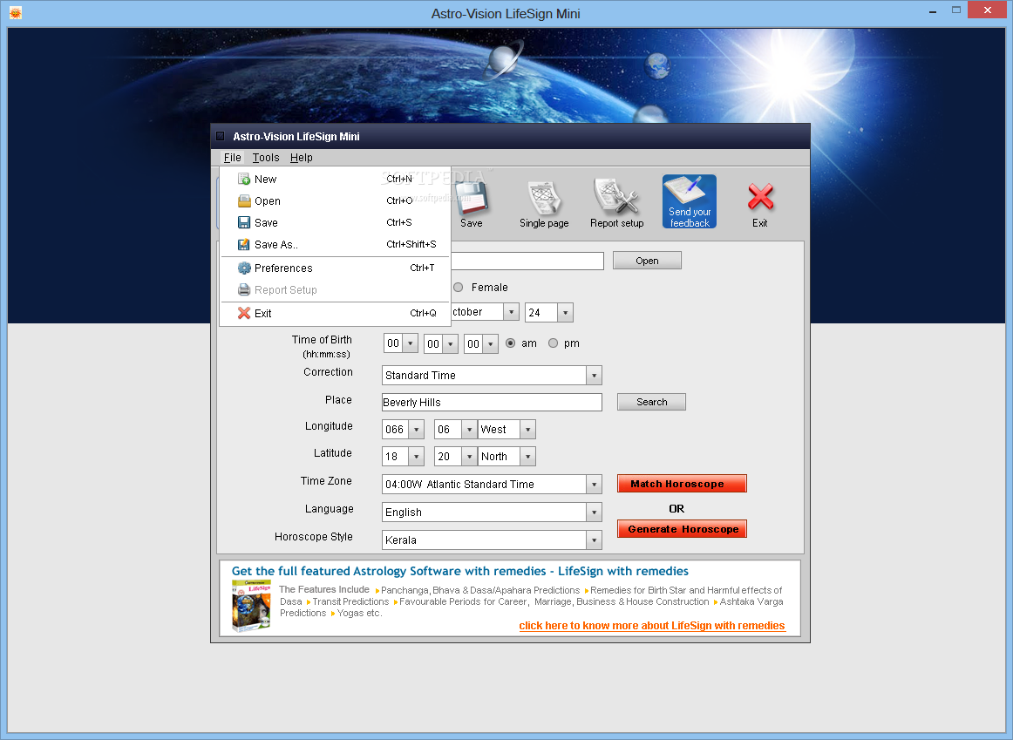This screenshot has height=740, width=1013.
Task: Click the Send your feedback toolbar icon
Action: (x=690, y=201)
